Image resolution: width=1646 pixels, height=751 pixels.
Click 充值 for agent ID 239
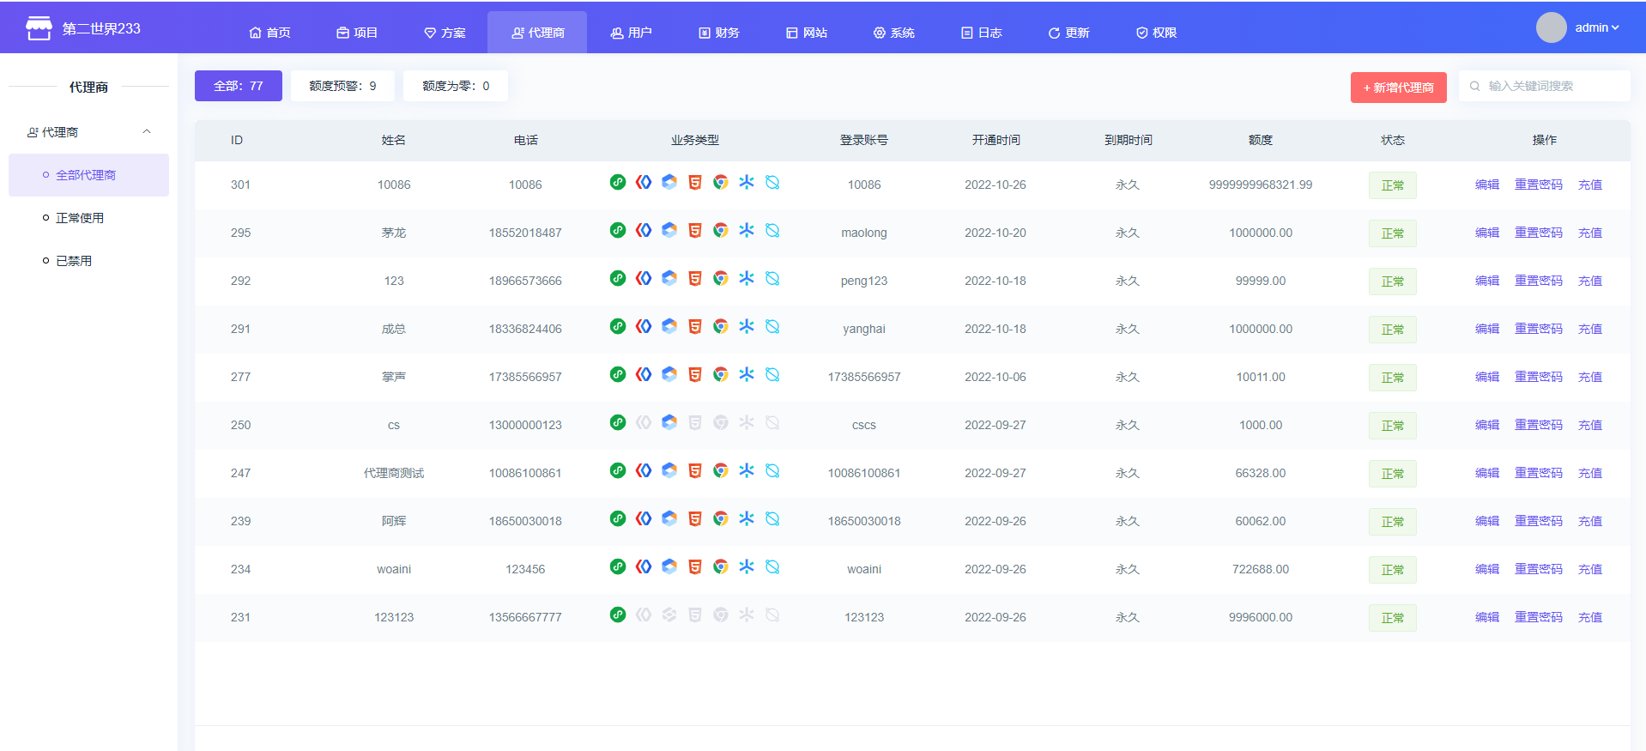1590,521
